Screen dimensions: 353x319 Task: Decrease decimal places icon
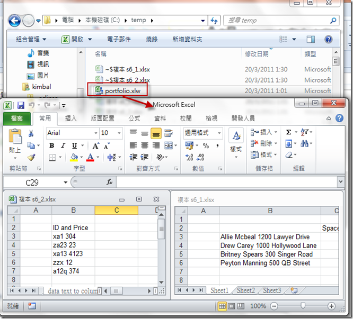coord(200,157)
